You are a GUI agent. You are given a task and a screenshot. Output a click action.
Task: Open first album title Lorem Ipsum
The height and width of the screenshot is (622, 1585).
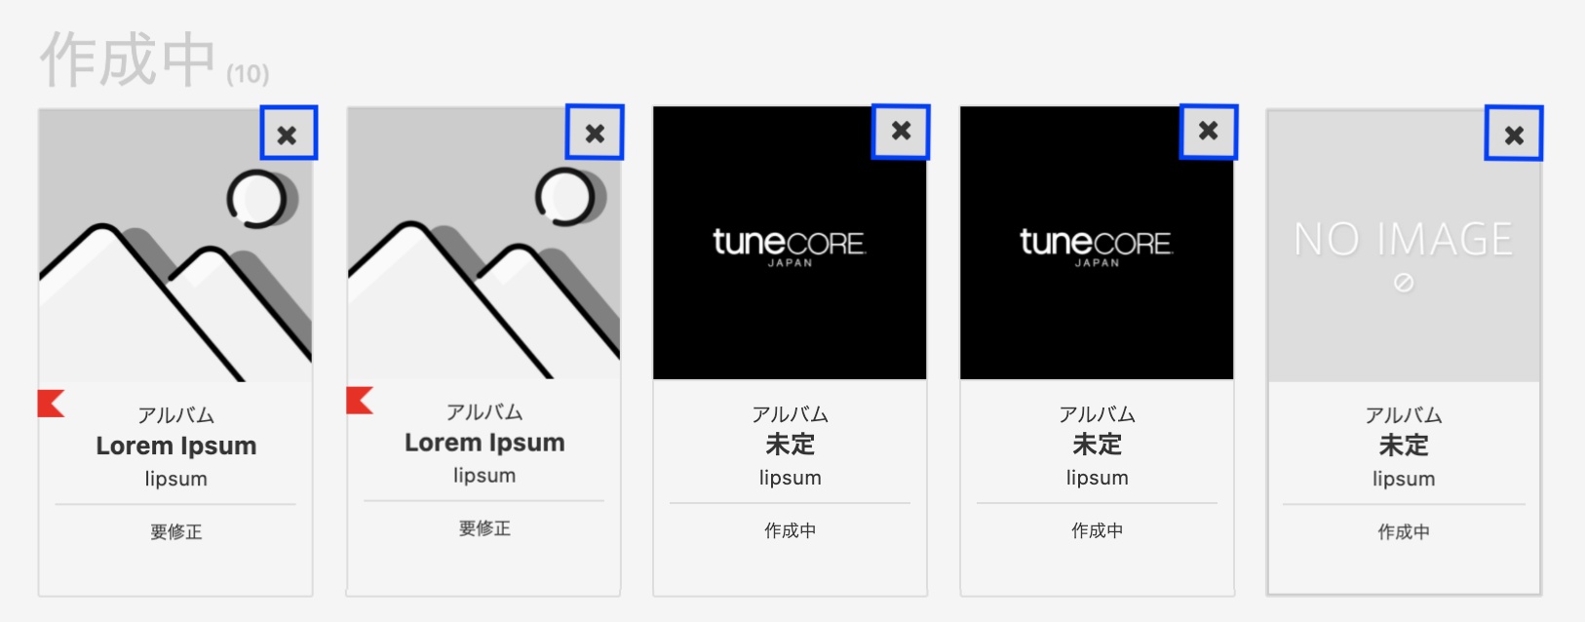click(x=176, y=446)
